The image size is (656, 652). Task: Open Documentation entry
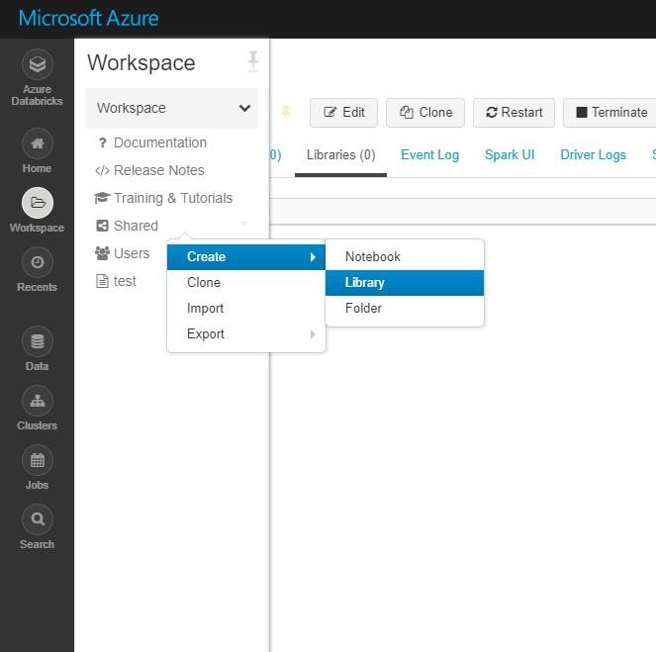160,142
